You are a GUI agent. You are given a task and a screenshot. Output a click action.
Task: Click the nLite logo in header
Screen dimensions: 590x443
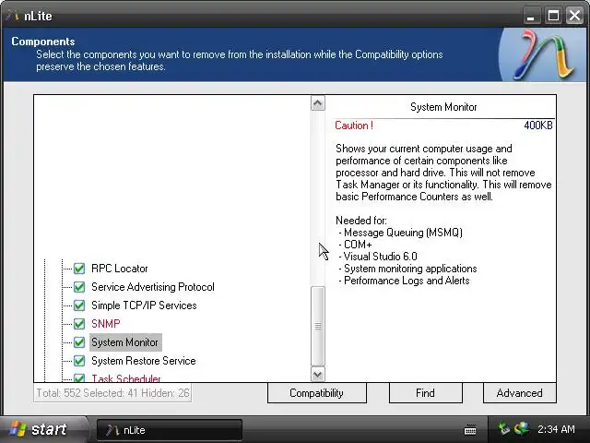tap(544, 55)
